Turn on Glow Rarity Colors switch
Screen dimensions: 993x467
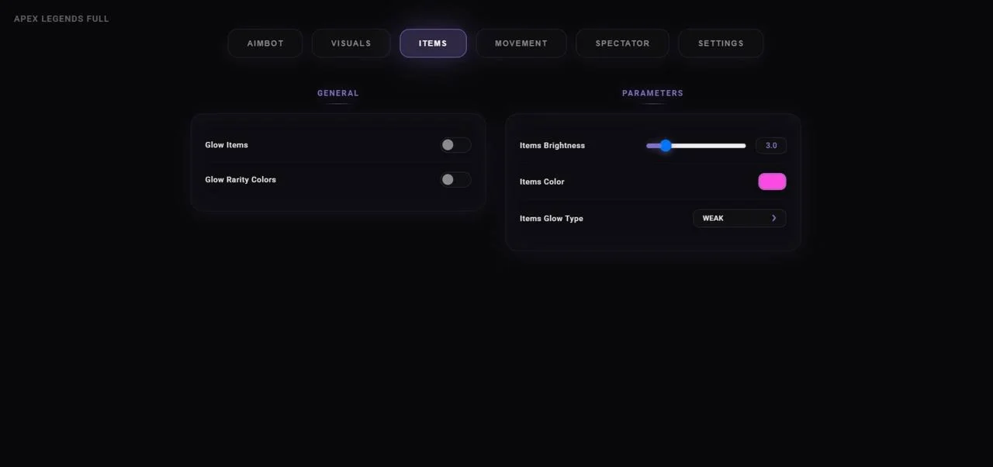click(455, 180)
